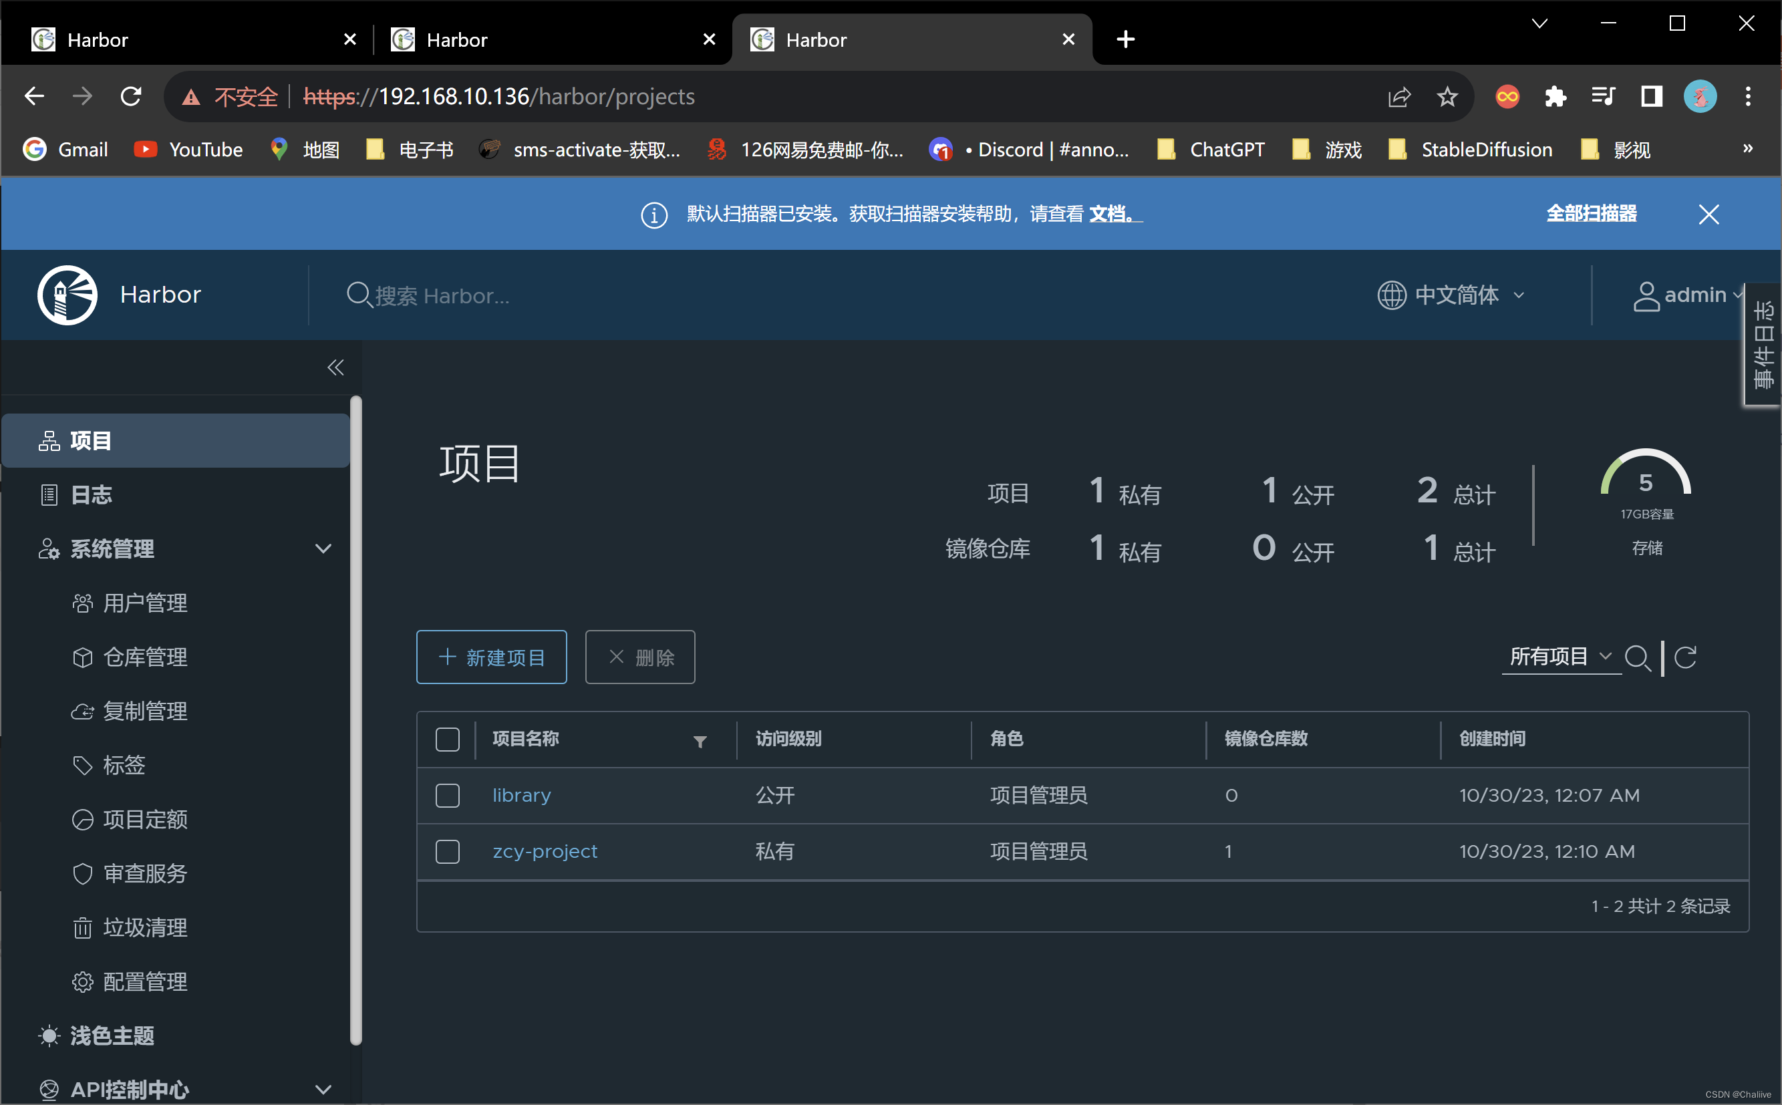Open 复制管理 replication management section
This screenshot has width=1782, height=1105.
144,710
